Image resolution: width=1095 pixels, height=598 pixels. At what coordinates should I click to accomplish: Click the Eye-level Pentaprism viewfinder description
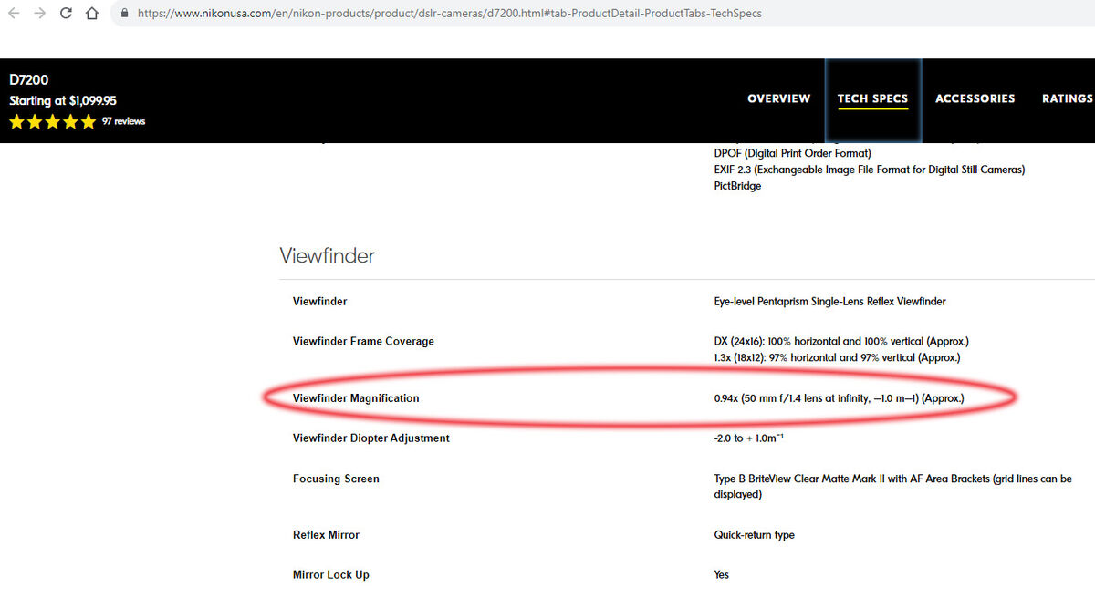point(829,302)
